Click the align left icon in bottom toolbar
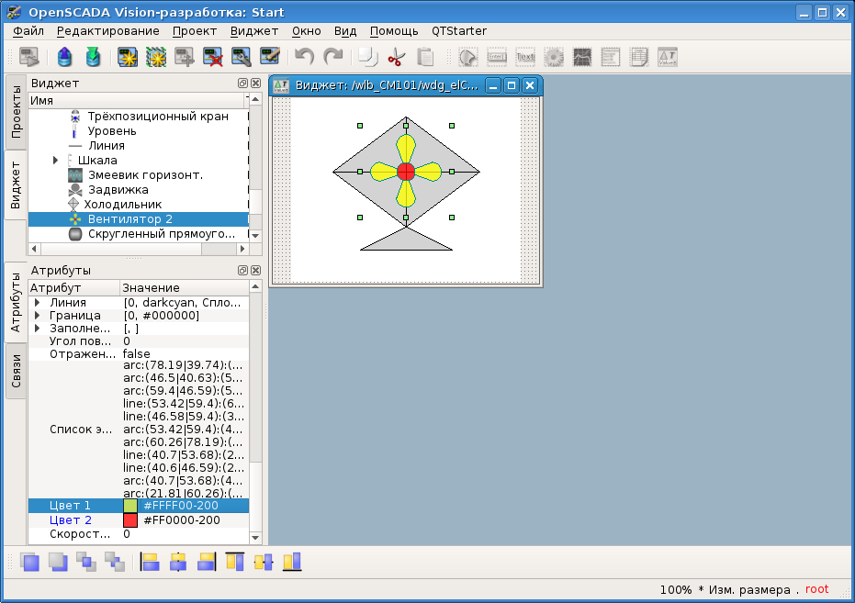The width and height of the screenshot is (855, 603). click(150, 561)
